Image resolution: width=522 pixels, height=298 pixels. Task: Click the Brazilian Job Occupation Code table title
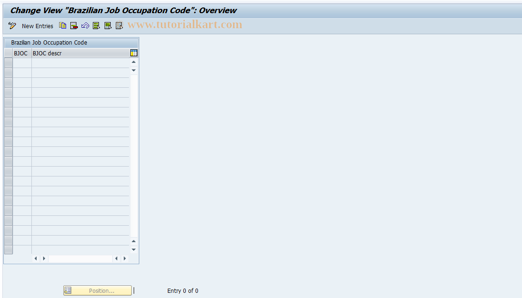49,43
